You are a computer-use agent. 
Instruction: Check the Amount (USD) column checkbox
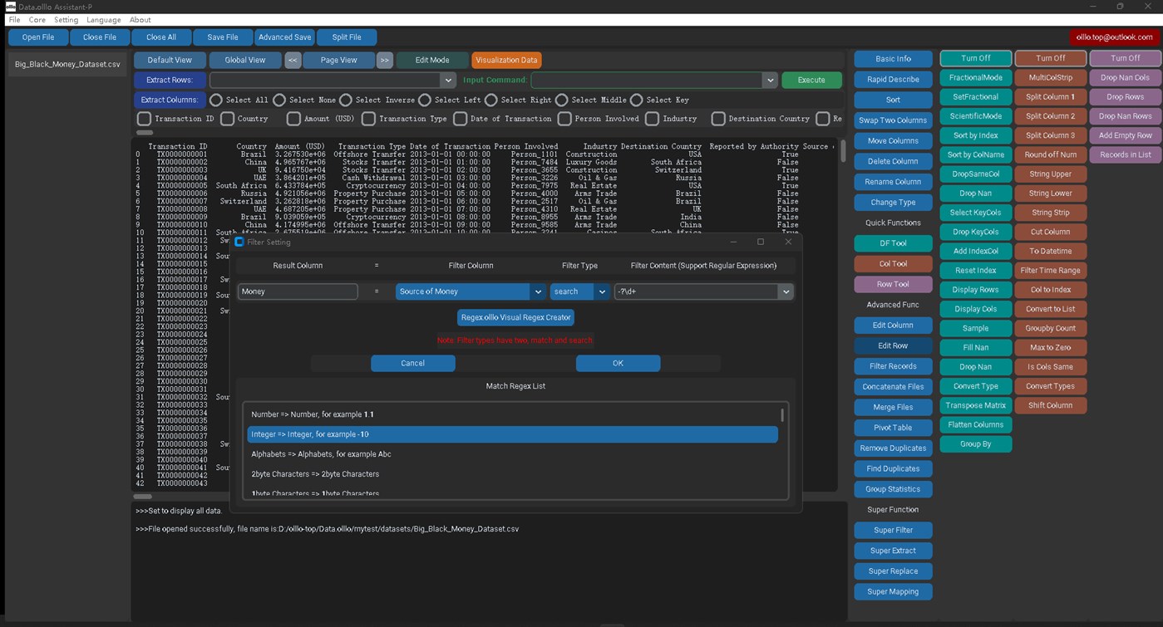[x=293, y=118]
